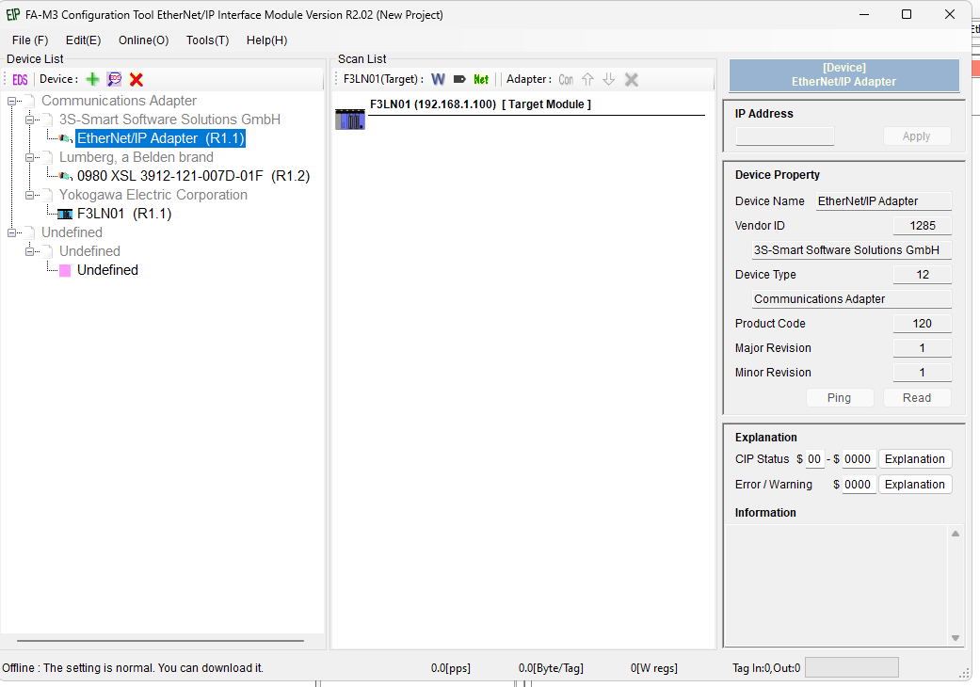Click the 0980 XSL device icon in tree
Image resolution: width=980 pixels, height=687 pixels.
(x=65, y=176)
